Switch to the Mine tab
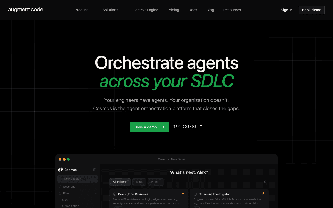This screenshot has height=208, width=333. (139, 182)
